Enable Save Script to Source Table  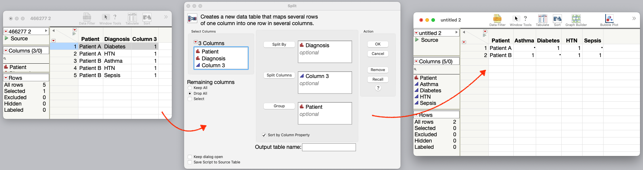point(190,162)
